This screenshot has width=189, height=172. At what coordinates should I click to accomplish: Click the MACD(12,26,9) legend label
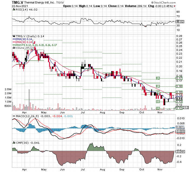[x=27, y=116]
